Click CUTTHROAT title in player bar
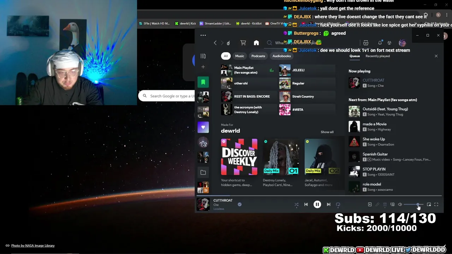The height and width of the screenshot is (254, 452). pyautogui.click(x=223, y=200)
